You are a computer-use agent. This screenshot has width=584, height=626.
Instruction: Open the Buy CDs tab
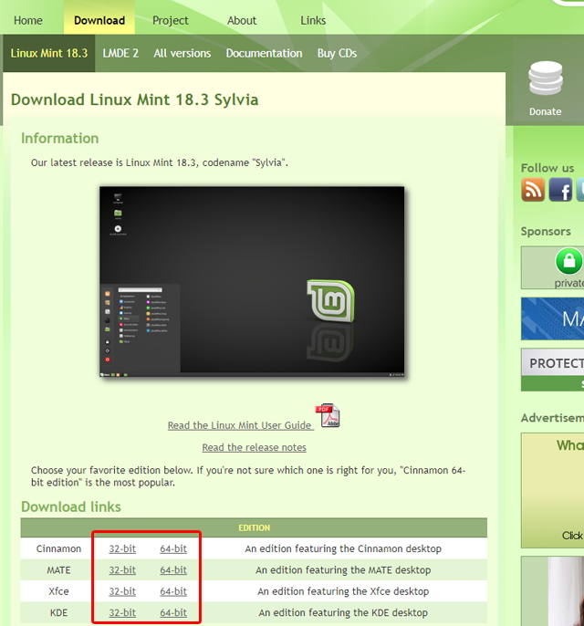click(x=338, y=53)
